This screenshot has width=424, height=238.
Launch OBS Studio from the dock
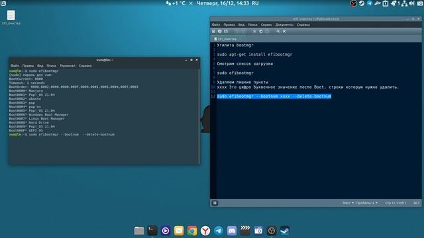(272, 231)
